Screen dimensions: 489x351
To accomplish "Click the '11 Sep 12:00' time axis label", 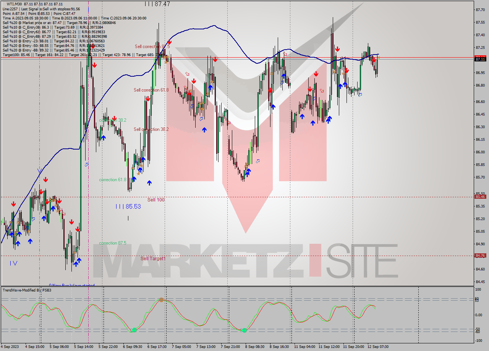I will coord(329,347).
